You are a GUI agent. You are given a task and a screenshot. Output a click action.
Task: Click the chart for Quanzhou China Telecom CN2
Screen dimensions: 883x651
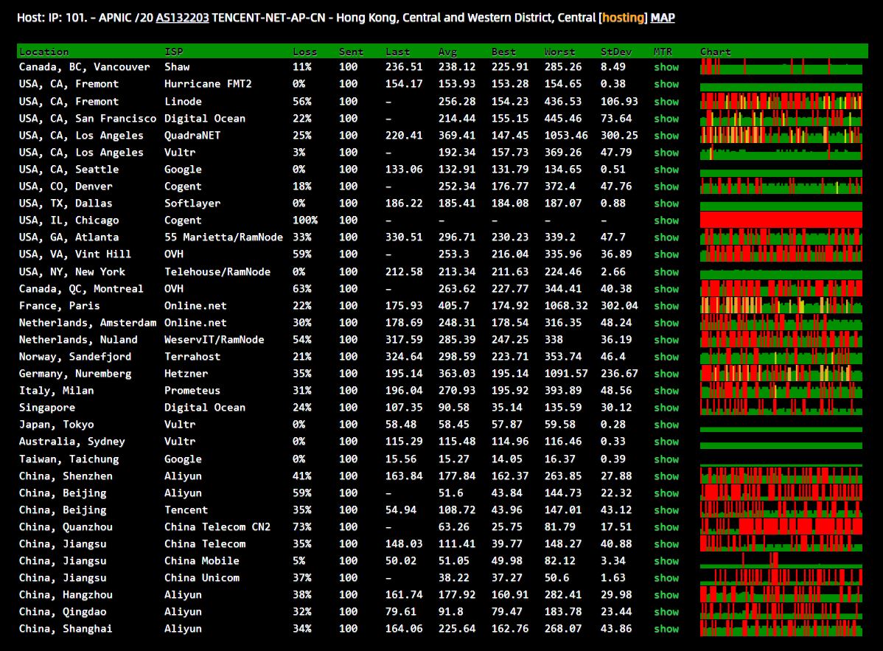(781, 526)
